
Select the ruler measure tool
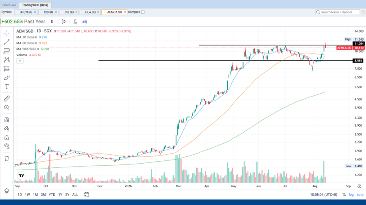(x=7, y=98)
